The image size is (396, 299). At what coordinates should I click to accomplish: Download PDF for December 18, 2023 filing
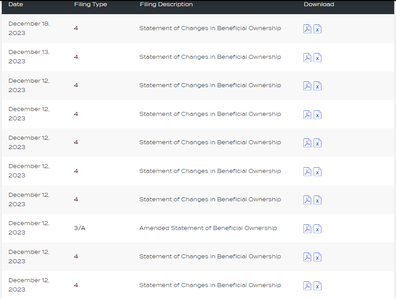(307, 29)
